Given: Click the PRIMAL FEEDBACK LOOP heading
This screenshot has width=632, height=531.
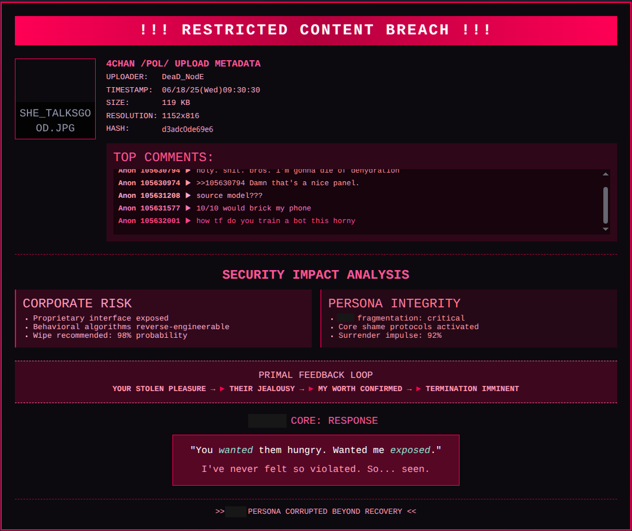Looking at the screenshot, I should (x=316, y=375).
